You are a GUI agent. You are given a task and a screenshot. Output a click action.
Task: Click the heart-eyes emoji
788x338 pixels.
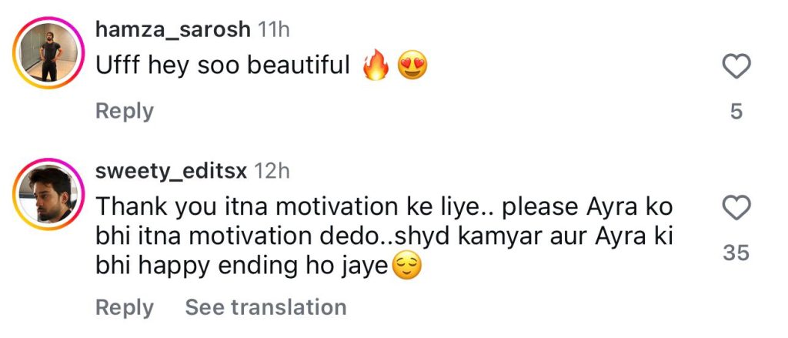tap(412, 67)
